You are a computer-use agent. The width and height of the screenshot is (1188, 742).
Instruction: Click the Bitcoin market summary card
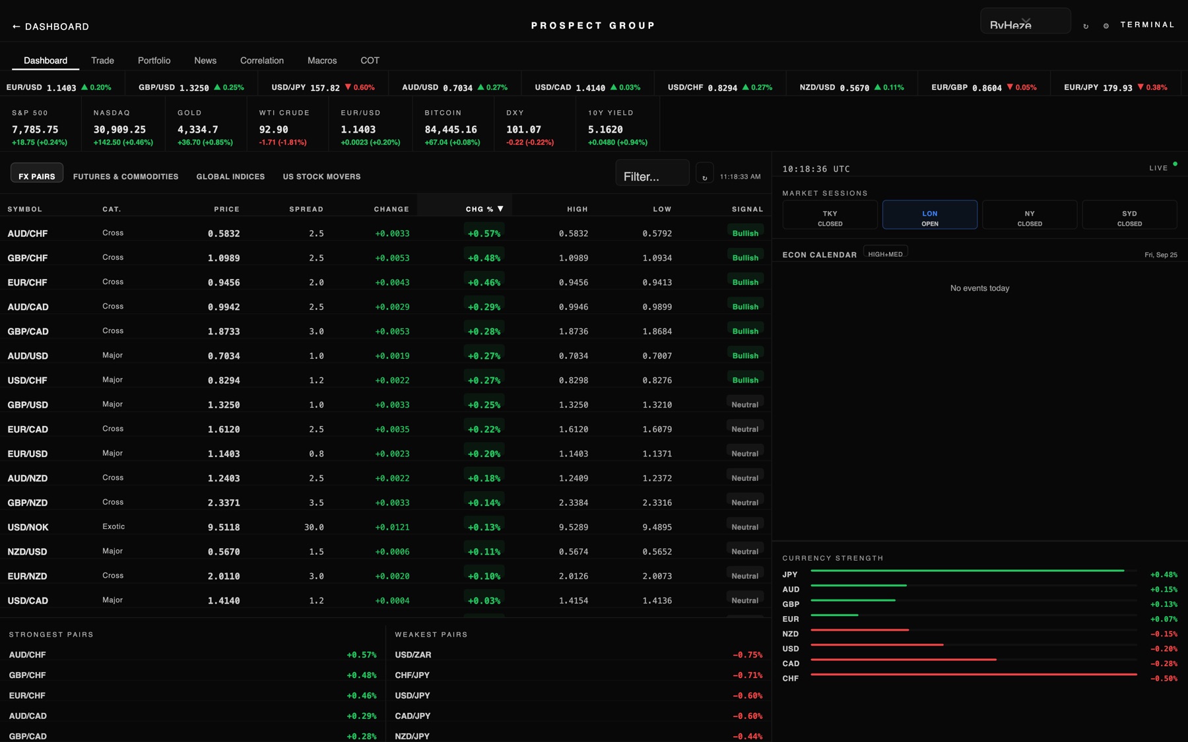pos(453,123)
